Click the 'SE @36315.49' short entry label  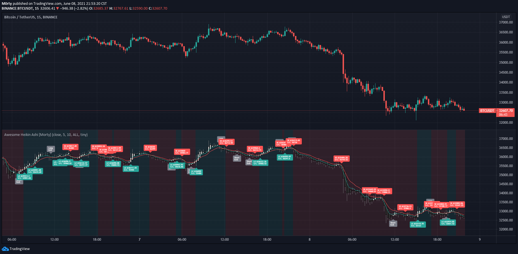point(294,141)
